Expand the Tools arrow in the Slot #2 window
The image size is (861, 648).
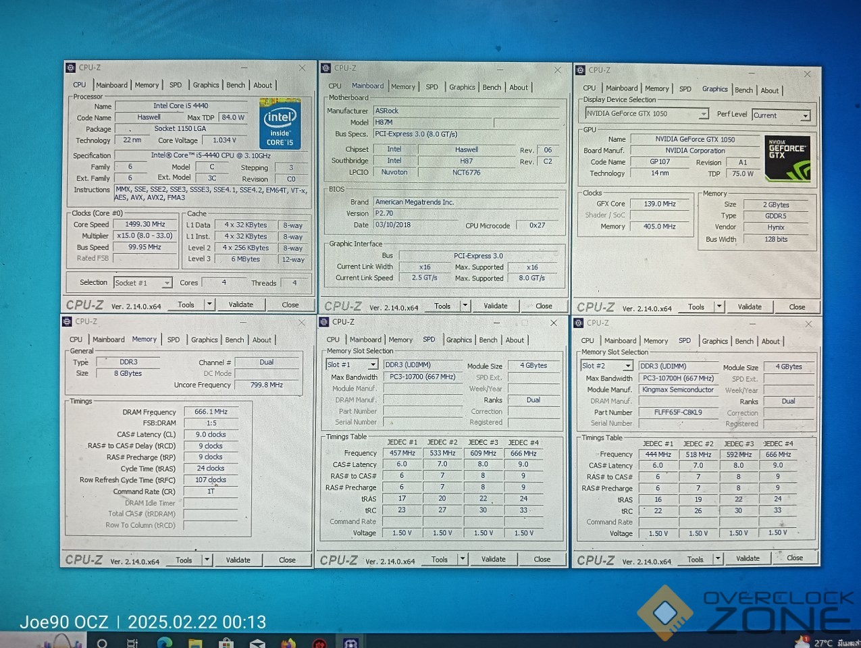tap(718, 559)
